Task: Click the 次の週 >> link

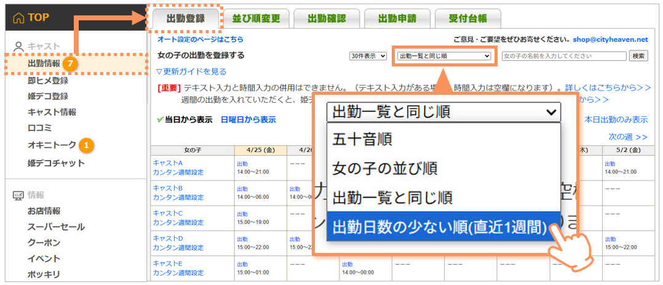Action: coord(627,137)
